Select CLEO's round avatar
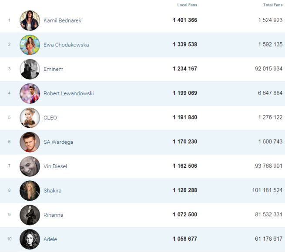This screenshot has height=252, width=285. [30, 118]
